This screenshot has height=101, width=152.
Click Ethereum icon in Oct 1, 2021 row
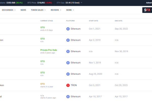[x=68, y=29]
